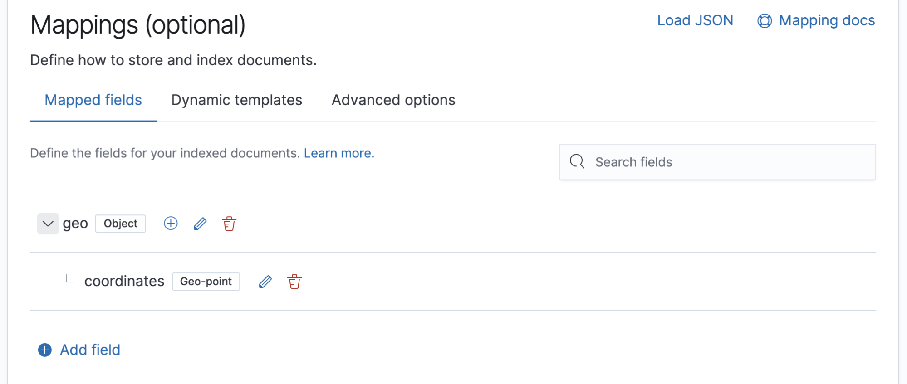Open the Advanced options tab
The height and width of the screenshot is (384, 907).
(x=393, y=100)
